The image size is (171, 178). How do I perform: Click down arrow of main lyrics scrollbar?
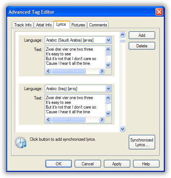(122, 129)
